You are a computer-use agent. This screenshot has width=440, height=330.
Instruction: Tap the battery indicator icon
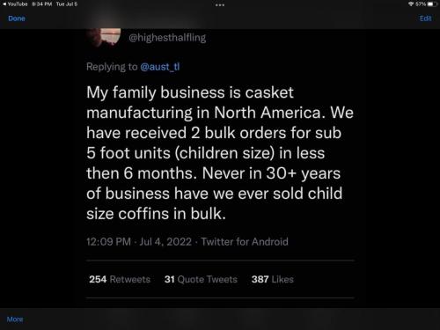(x=432, y=4)
